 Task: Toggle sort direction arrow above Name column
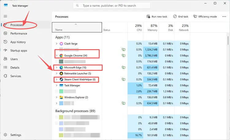[x=76, y=24]
